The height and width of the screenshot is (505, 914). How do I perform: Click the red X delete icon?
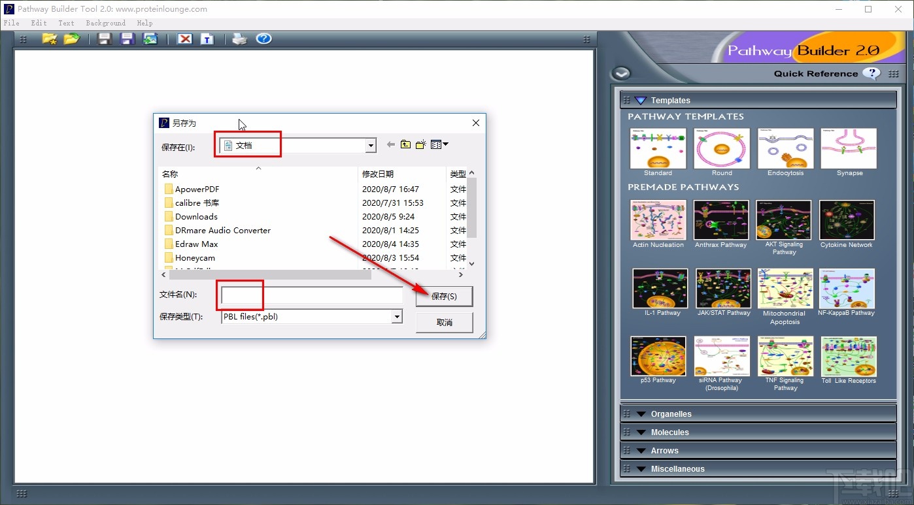185,39
